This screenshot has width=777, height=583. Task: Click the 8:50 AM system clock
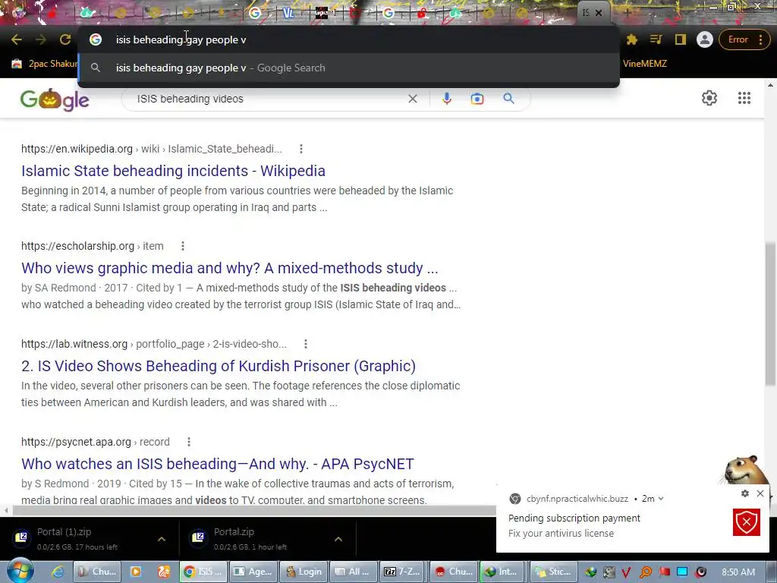click(738, 572)
